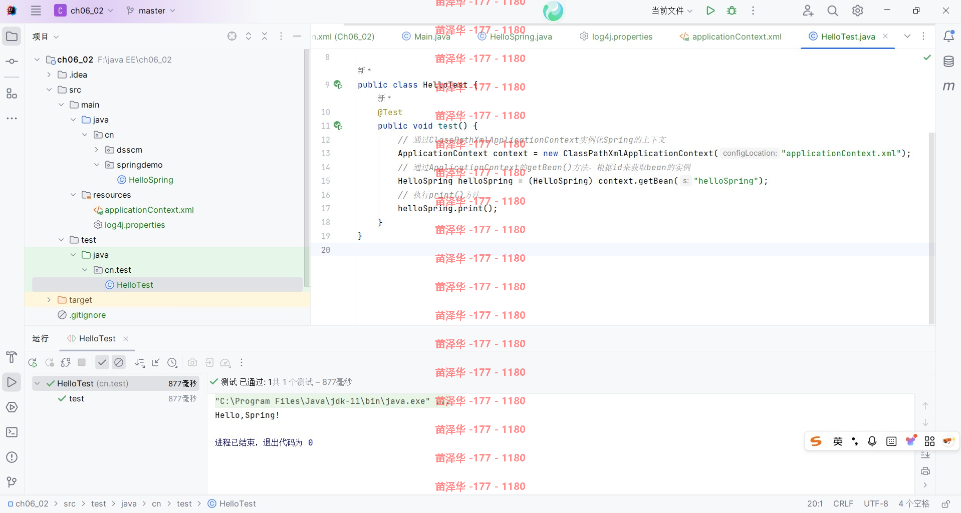Click the src breadcrumb in status bar
The height and width of the screenshot is (513, 961).
pyautogui.click(x=70, y=504)
